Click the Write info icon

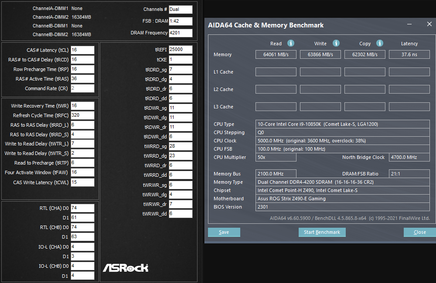click(336, 44)
